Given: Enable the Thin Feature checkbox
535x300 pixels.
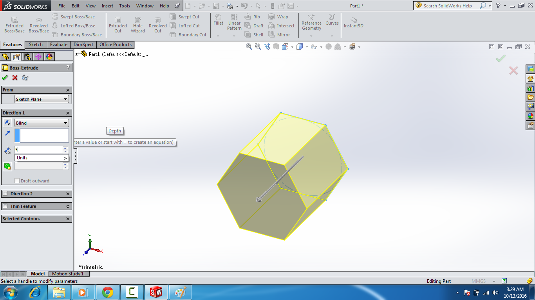Looking at the screenshot, I should [5, 206].
